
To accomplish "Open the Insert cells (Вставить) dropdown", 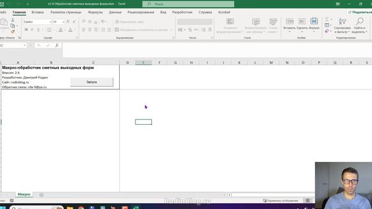I will point(289,25).
